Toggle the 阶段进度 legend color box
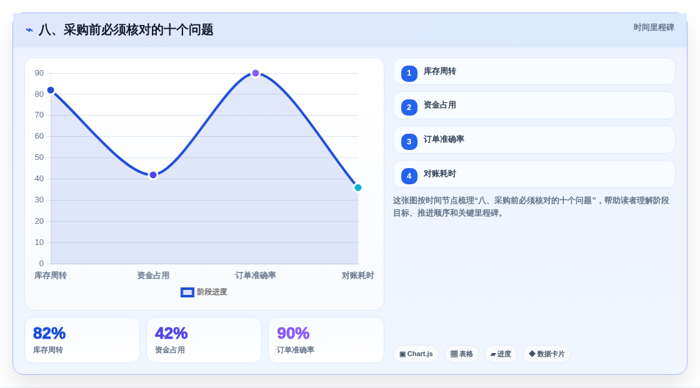 pyautogui.click(x=187, y=292)
